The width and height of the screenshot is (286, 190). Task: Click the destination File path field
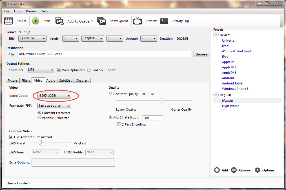click(x=104, y=54)
